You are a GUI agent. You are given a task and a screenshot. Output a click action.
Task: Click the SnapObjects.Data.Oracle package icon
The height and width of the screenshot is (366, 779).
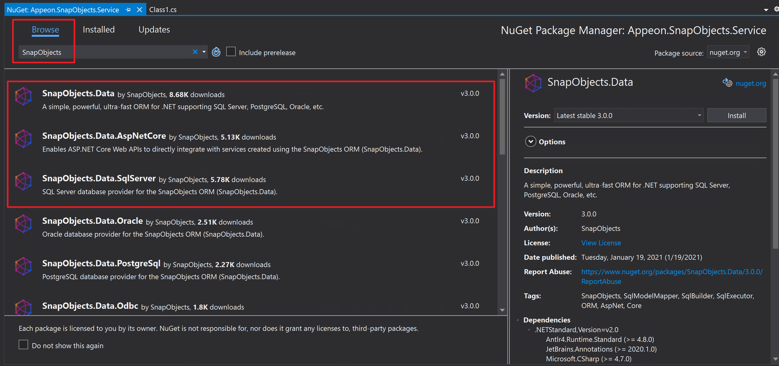[x=23, y=224]
